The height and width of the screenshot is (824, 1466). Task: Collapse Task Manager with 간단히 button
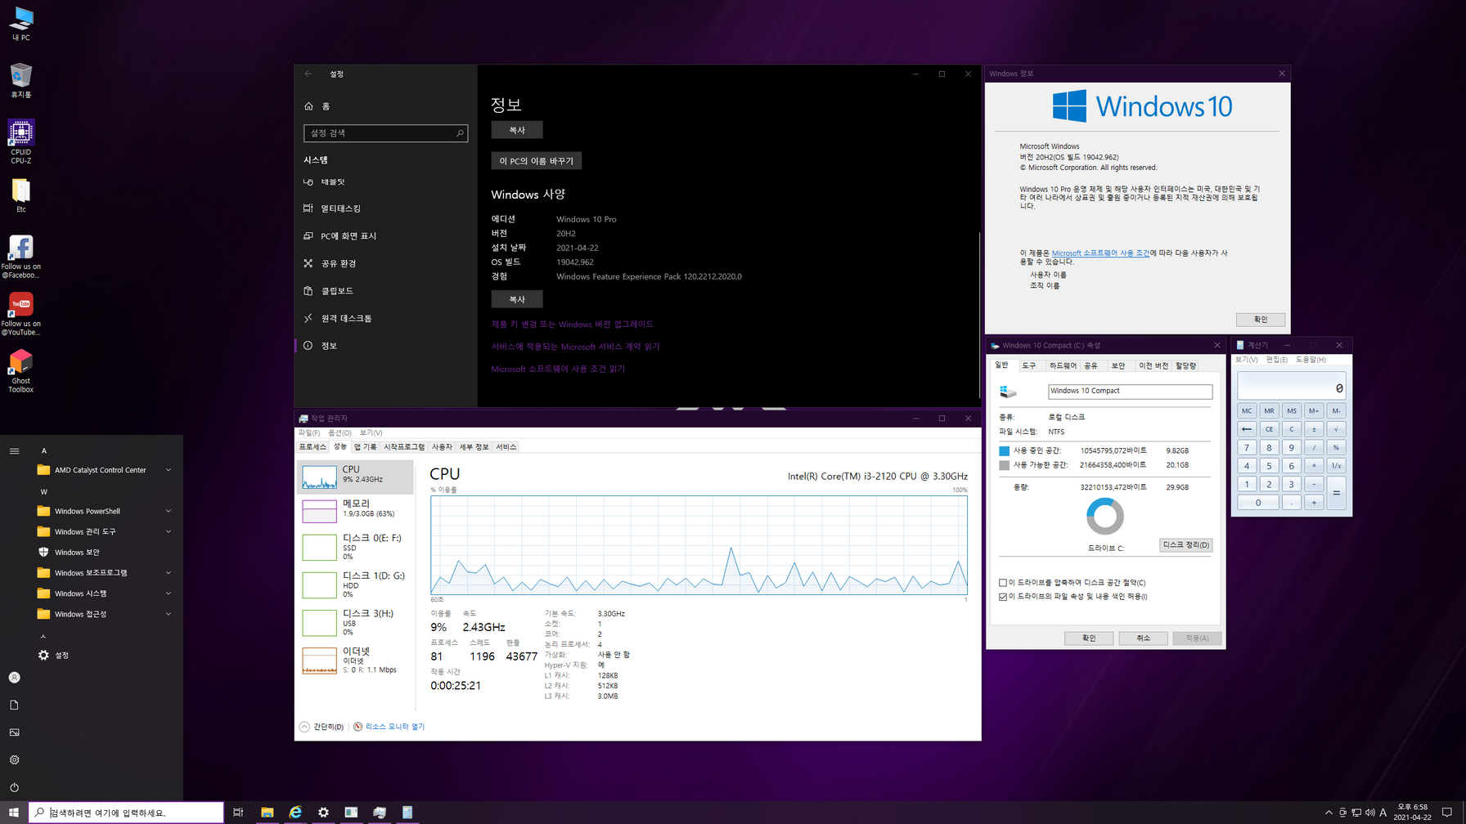tap(322, 727)
